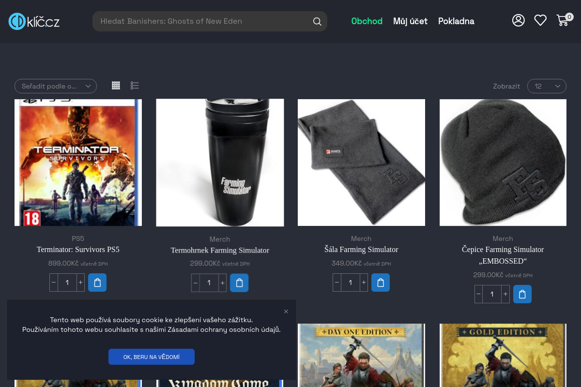Open the wishlist heart icon

point(540,20)
